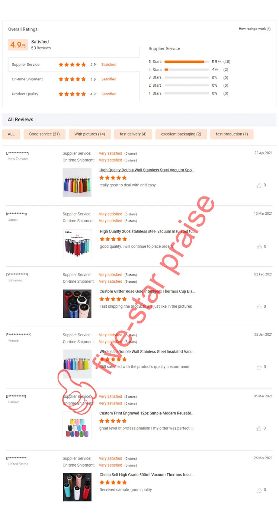
Task: Like the New Zealand review with thumbs-up
Action: tap(259, 185)
